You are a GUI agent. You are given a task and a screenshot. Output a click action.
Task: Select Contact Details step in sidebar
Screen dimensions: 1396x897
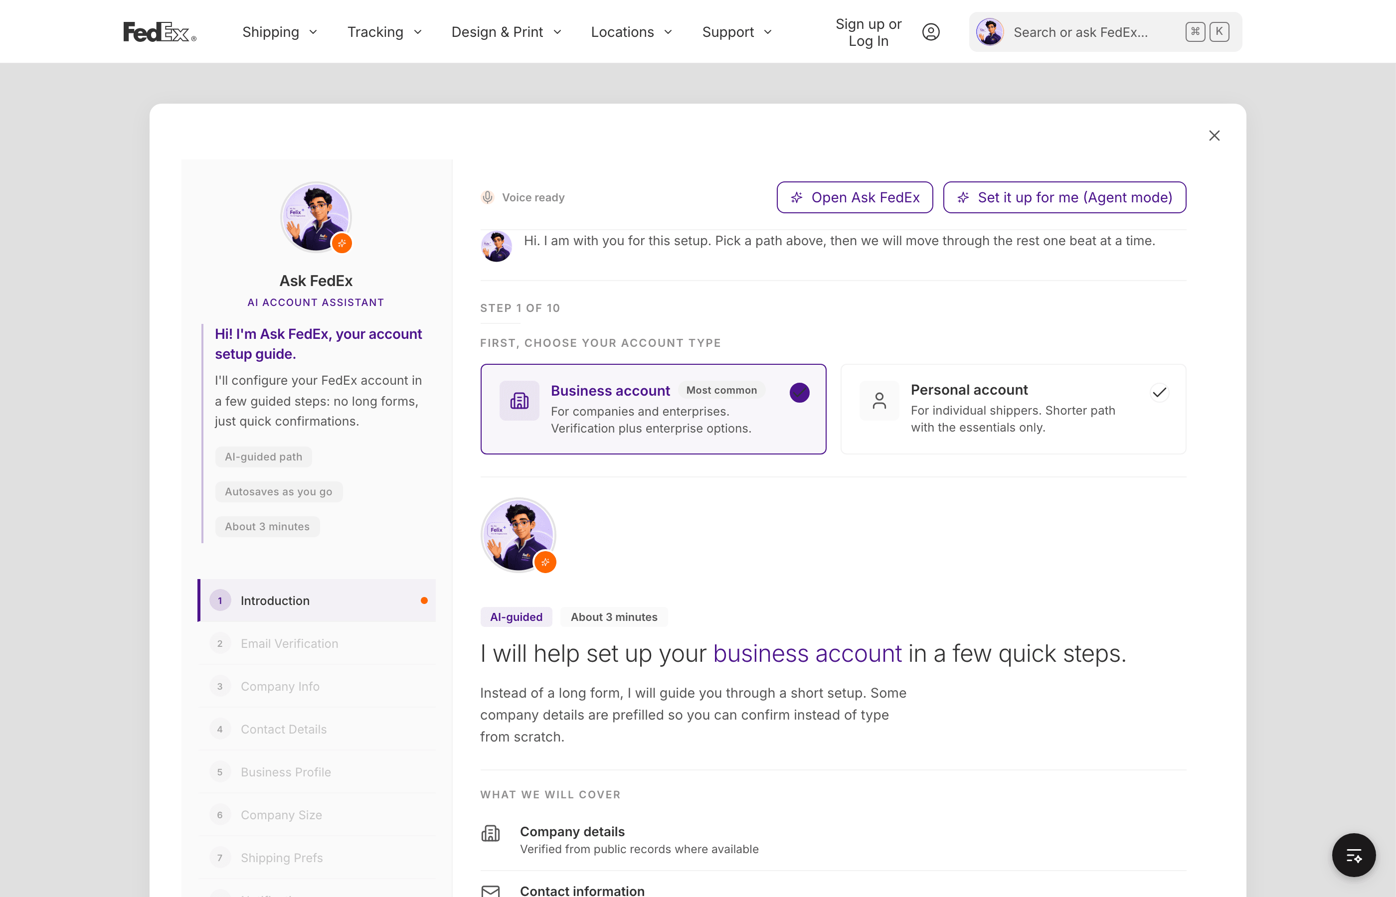(317, 729)
